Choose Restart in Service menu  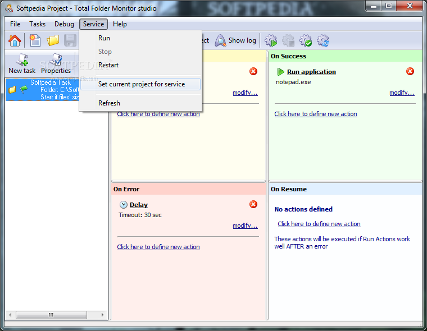click(140, 65)
